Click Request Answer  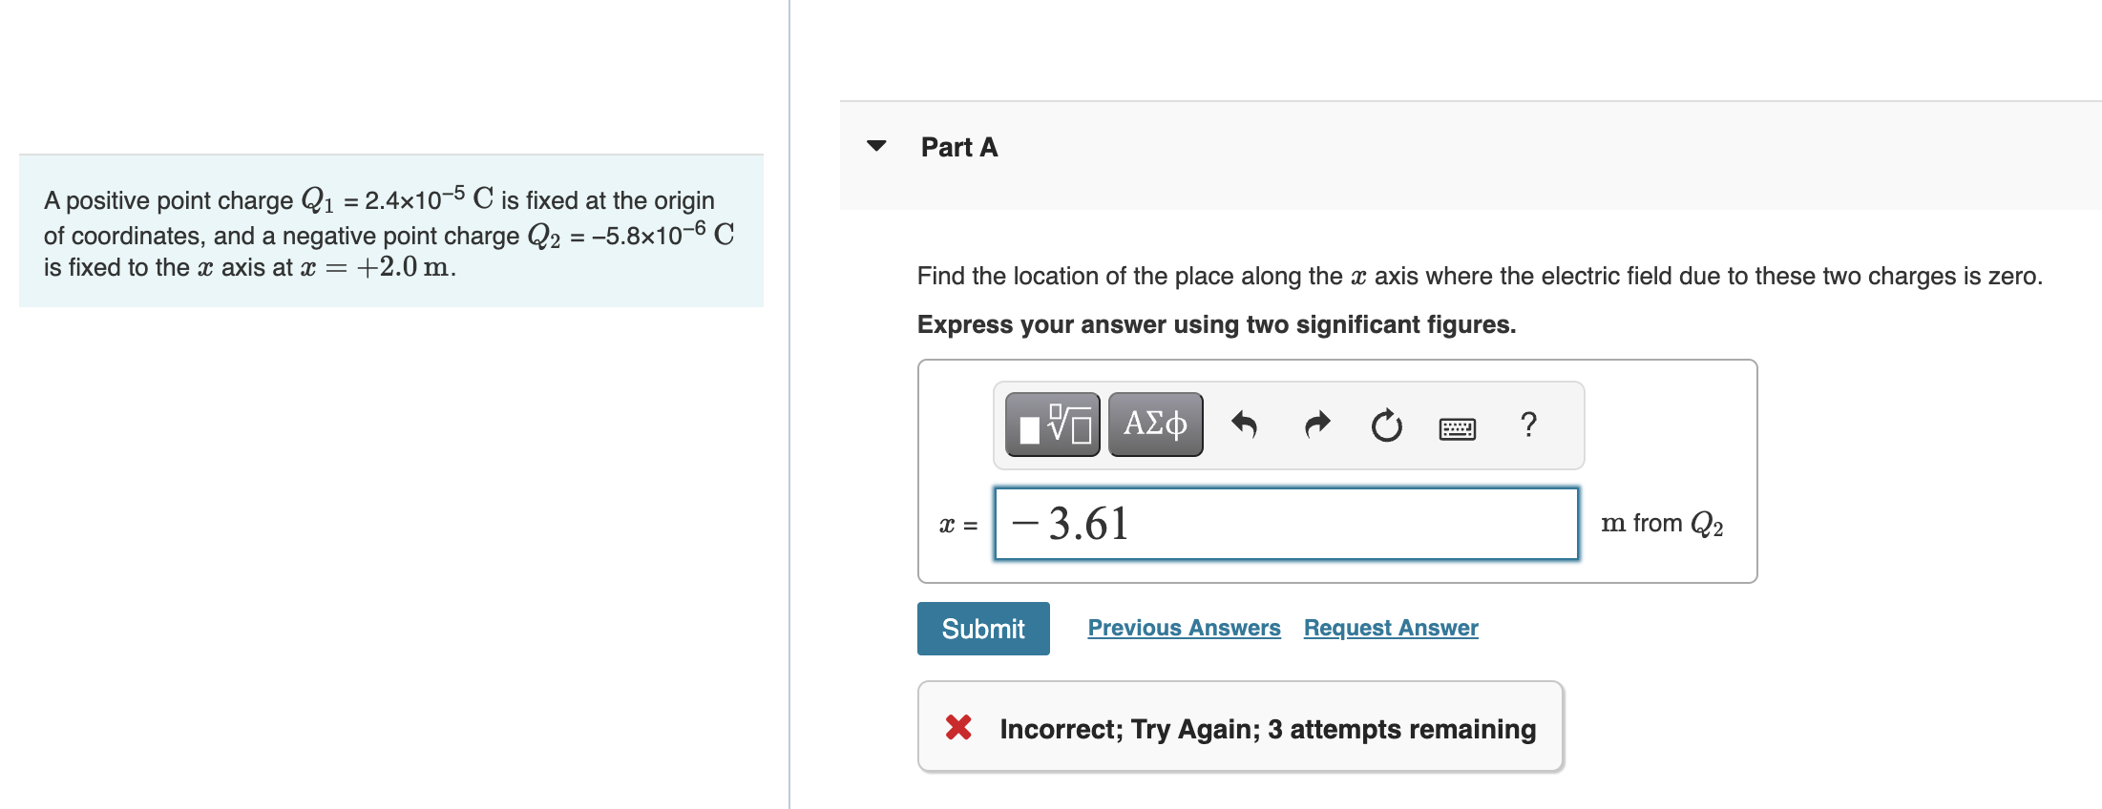point(1390,628)
